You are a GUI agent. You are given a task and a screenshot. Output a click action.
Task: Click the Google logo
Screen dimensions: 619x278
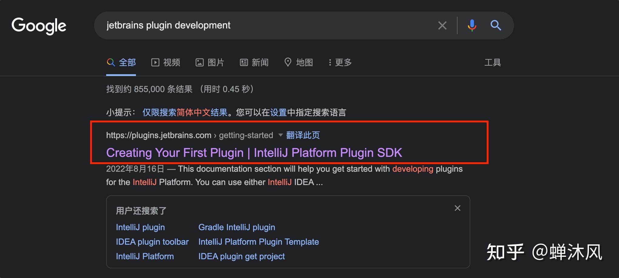(x=39, y=26)
